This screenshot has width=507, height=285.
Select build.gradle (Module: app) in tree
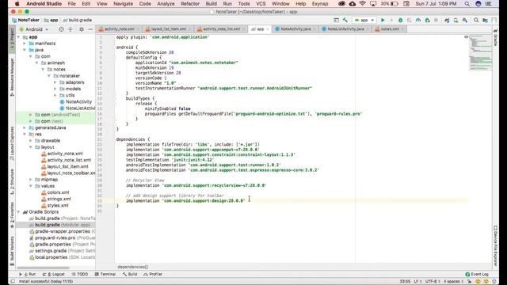[x=59, y=225]
